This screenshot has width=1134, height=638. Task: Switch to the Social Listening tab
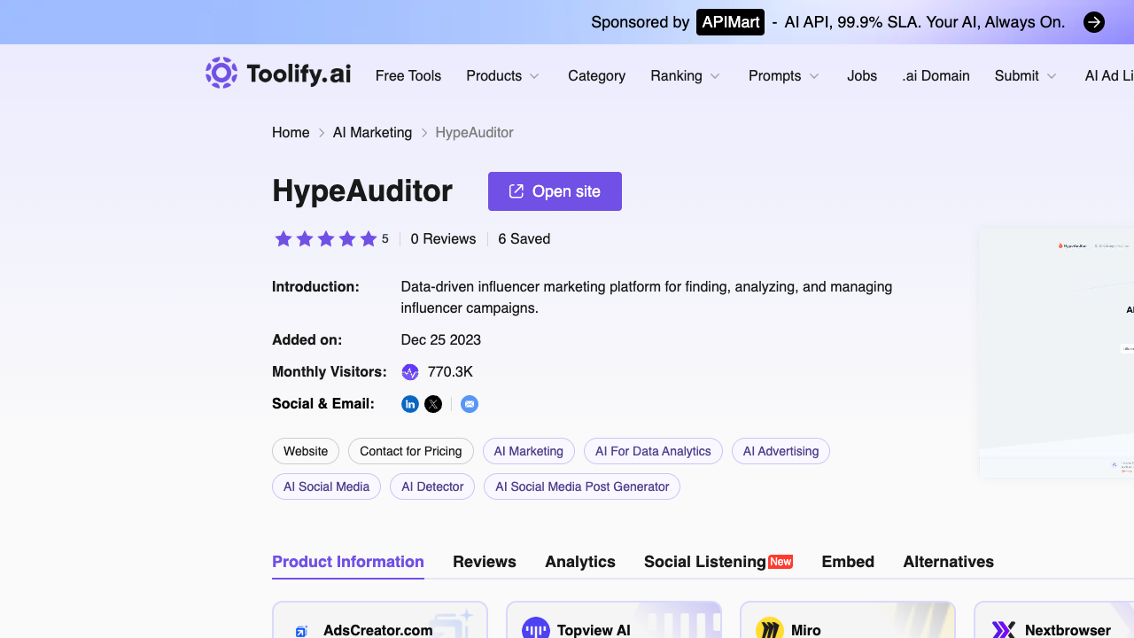pos(718,562)
